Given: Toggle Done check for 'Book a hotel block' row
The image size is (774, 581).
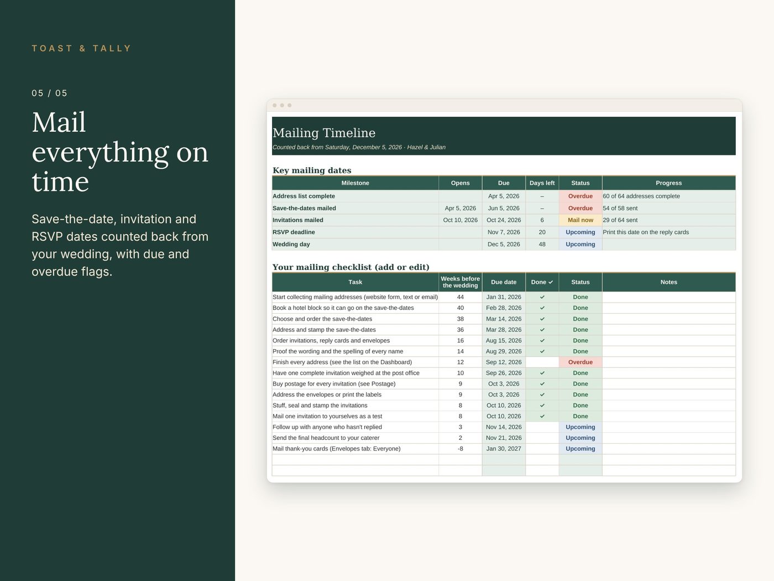Looking at the screenshot, I should (542, 308).
